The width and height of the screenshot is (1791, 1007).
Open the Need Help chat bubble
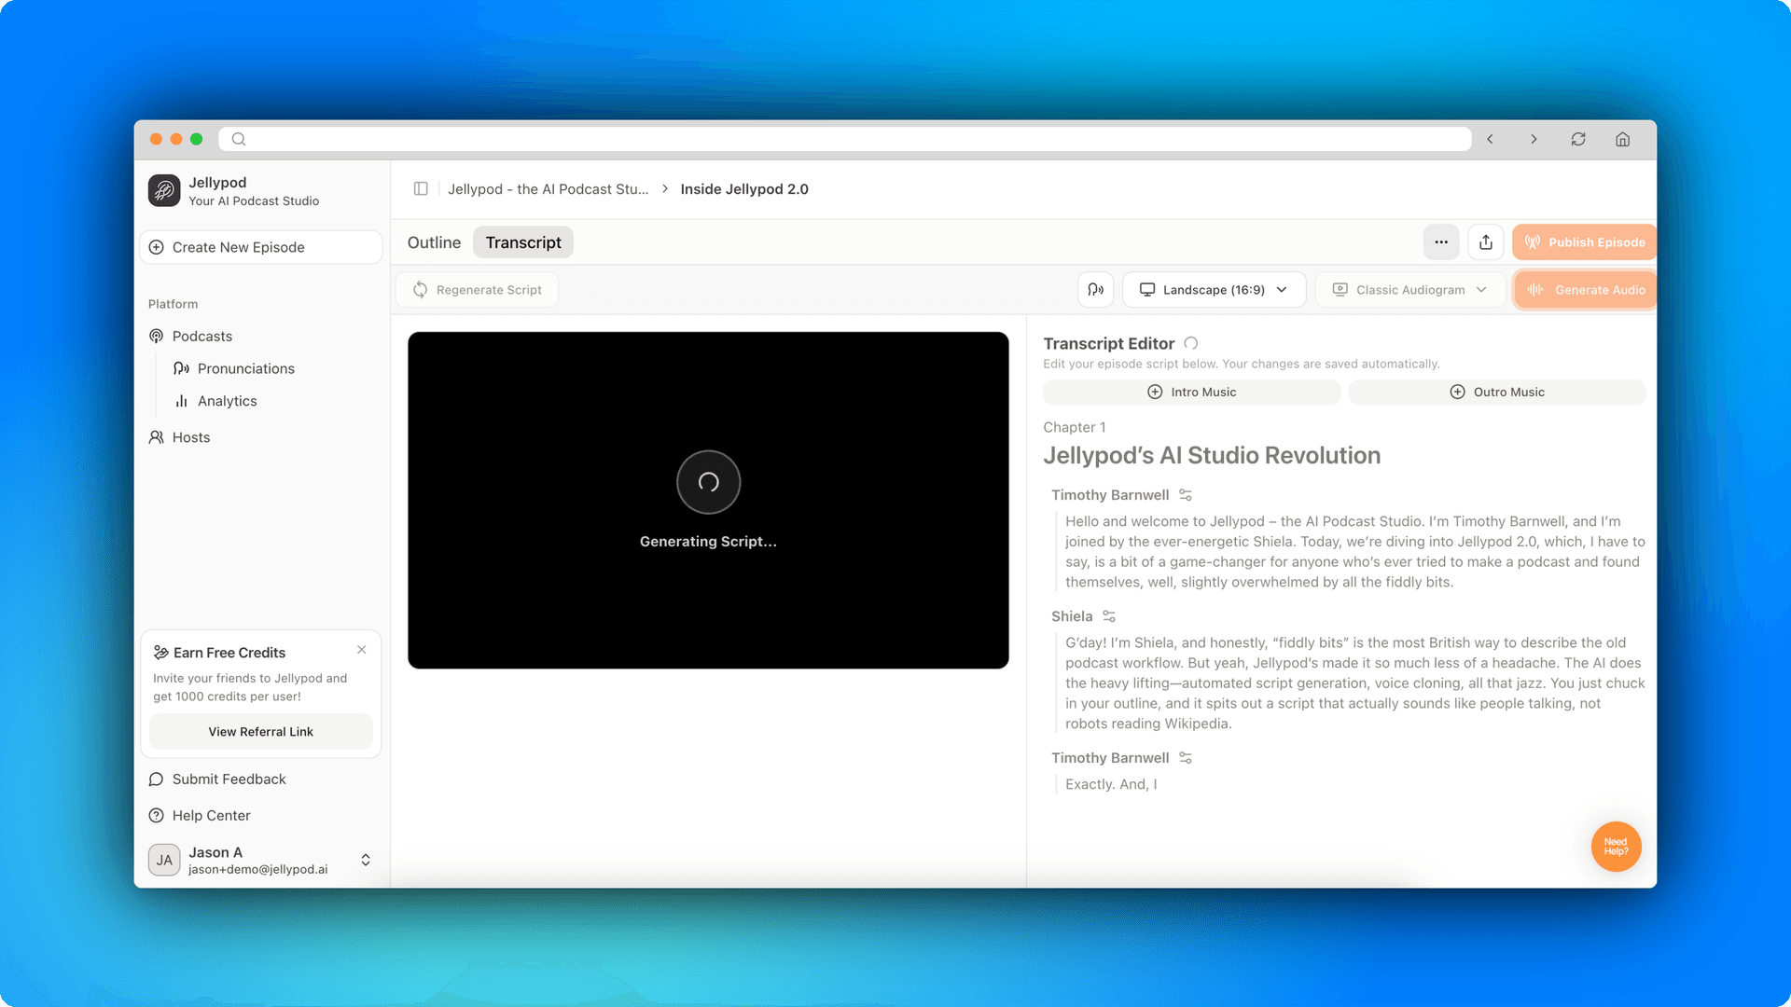coord(1616,847)
